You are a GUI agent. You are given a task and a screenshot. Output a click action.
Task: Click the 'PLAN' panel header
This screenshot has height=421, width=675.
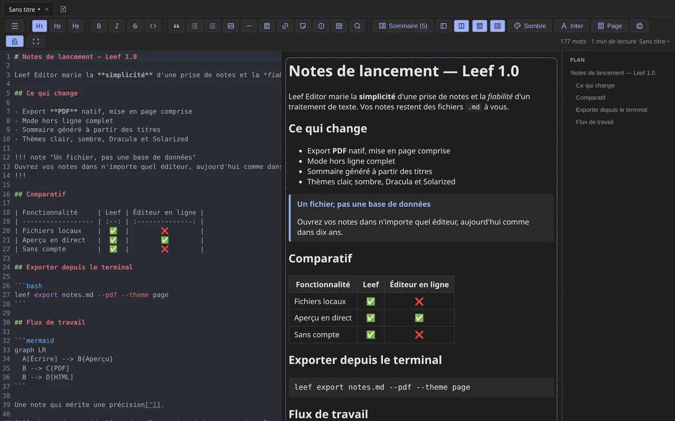tap(577, 60)
